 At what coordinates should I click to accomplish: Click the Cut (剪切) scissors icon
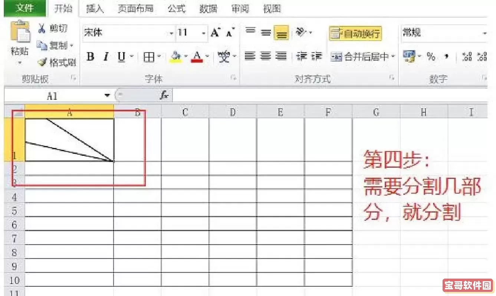click(42, 28)
